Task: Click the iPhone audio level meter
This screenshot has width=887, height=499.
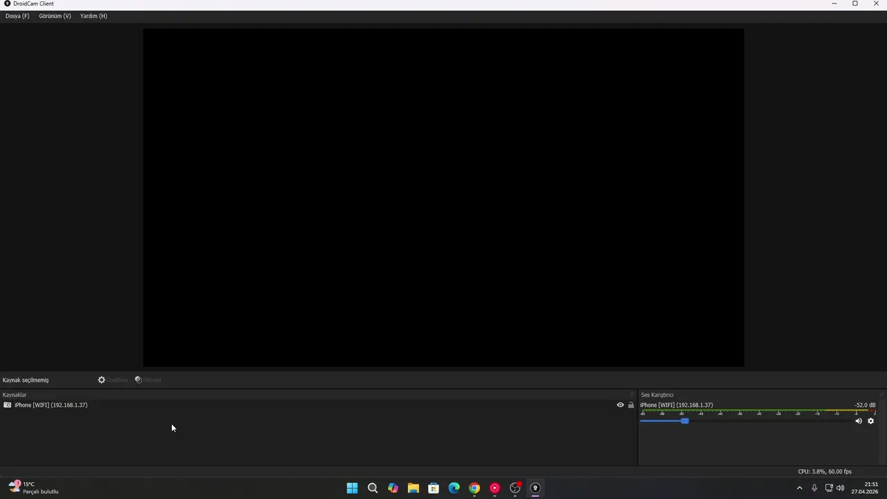Action: coord(758,412)
